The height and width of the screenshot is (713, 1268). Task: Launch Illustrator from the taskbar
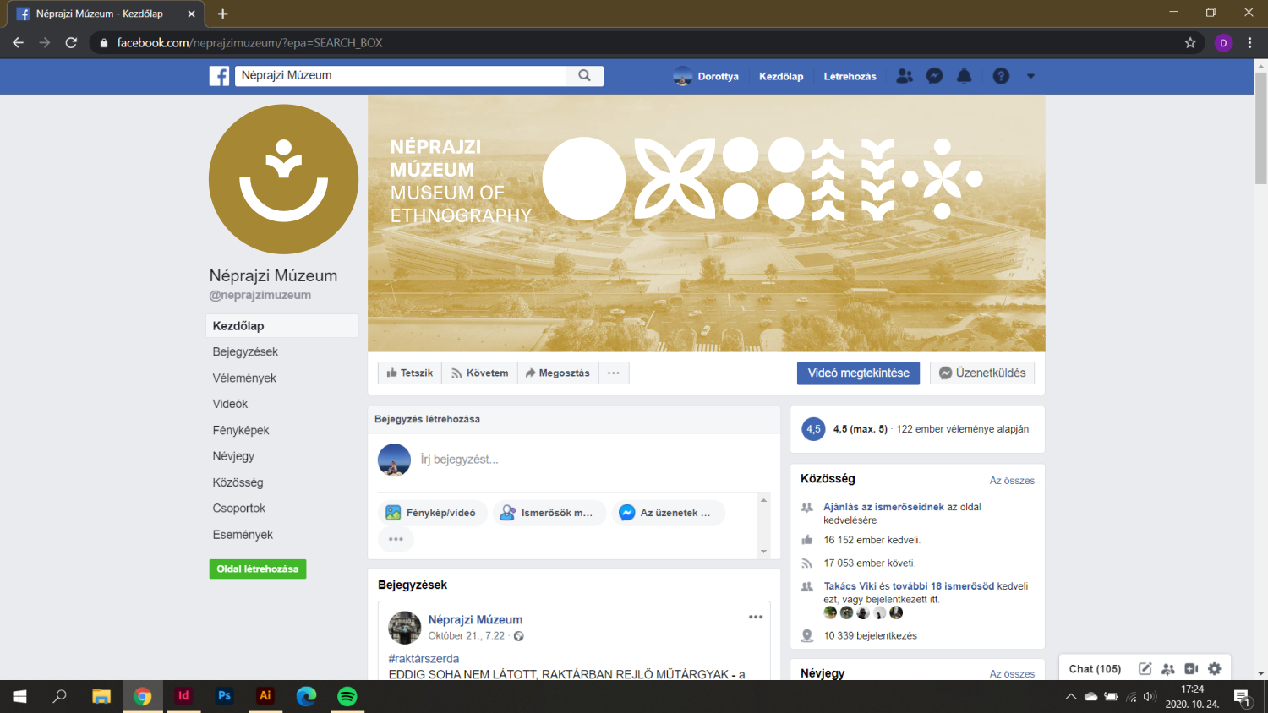point(265,696)
